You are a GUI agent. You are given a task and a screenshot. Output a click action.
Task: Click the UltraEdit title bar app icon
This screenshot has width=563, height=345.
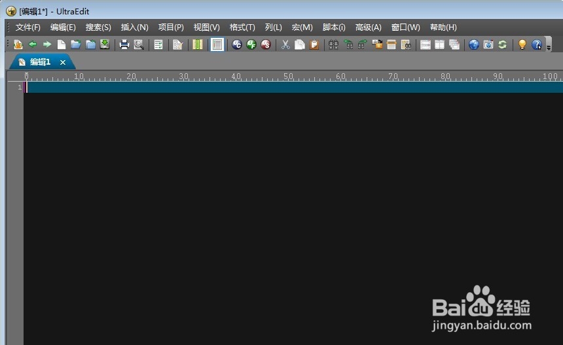point(11,11)
